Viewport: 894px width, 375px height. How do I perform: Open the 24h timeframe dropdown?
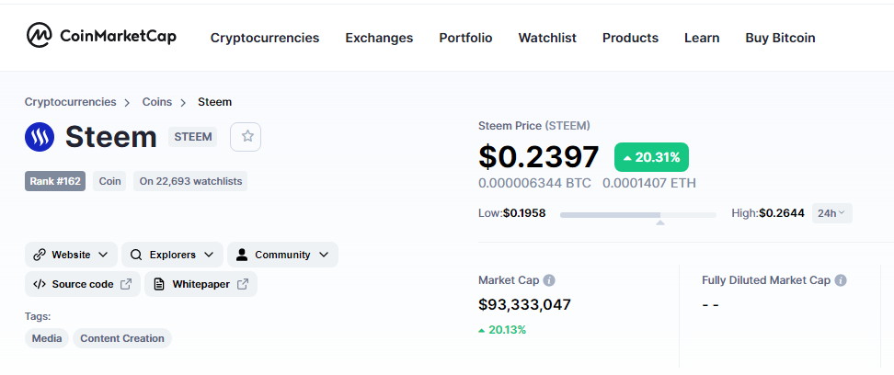click(831, 213)
